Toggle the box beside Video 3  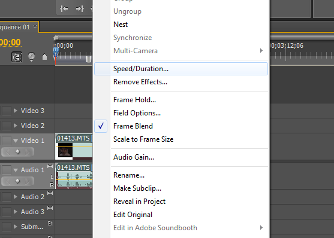(7, 111)
